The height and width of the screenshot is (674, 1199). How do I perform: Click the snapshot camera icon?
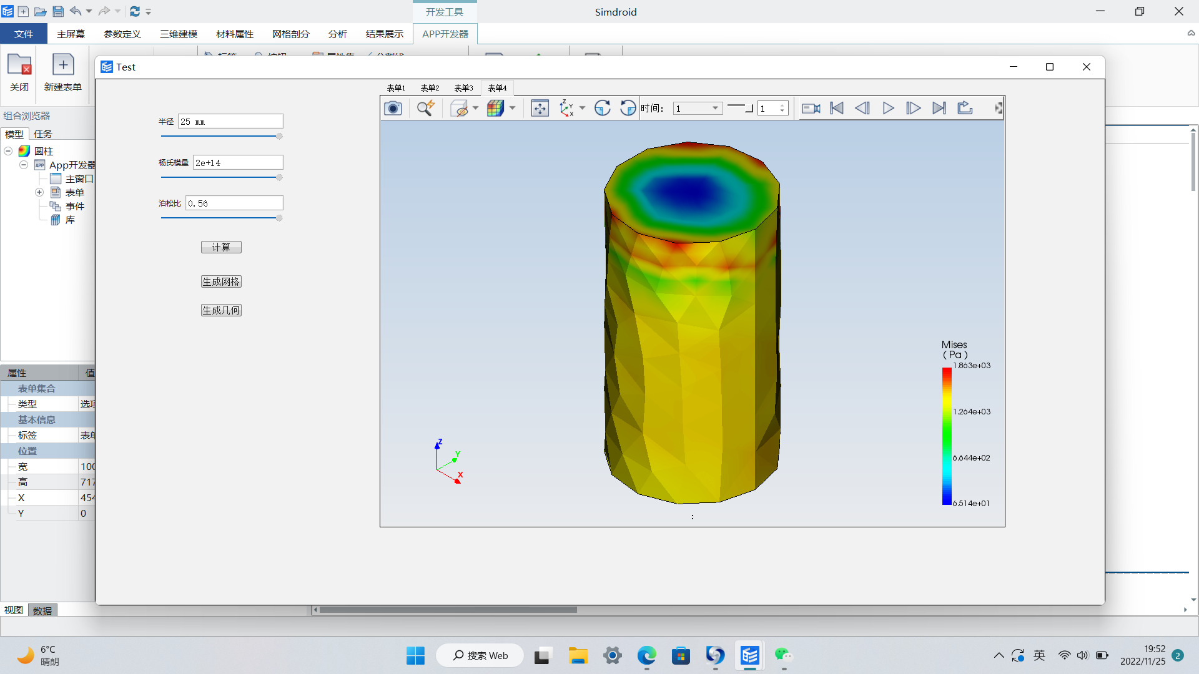click(393, 109)
